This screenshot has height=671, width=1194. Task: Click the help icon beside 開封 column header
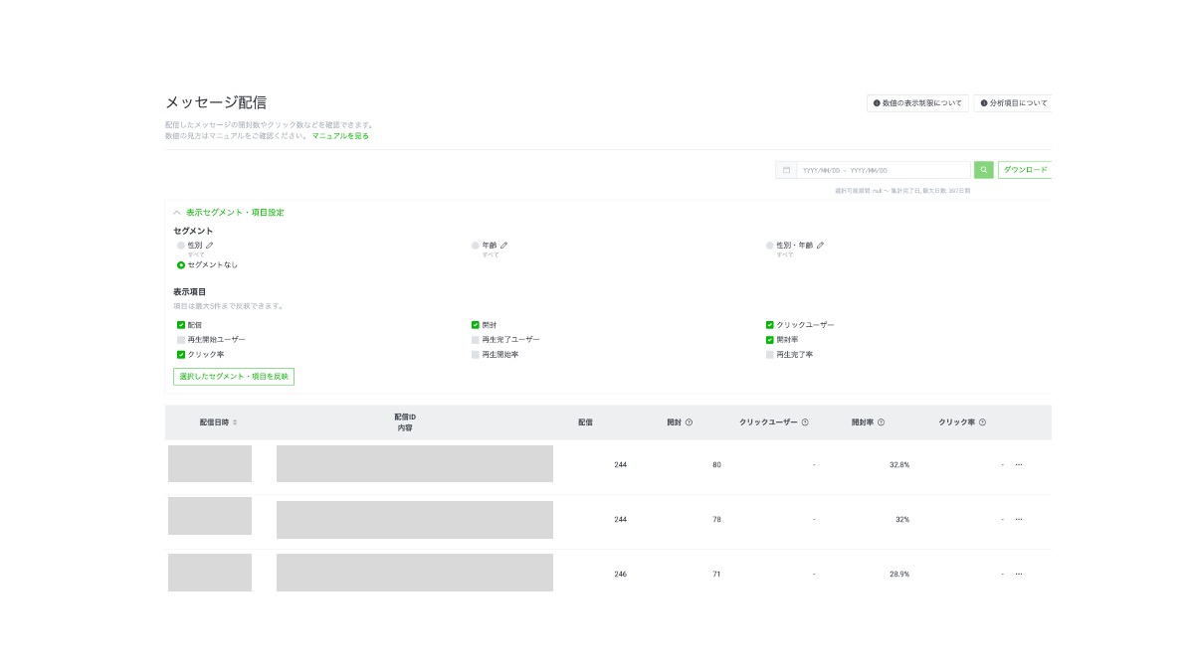689,422
